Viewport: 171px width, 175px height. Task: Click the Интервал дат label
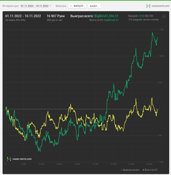(11, 6)
